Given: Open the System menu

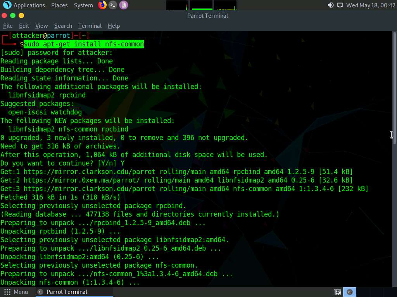Looking at the screenshot, I should click(83, 5).
